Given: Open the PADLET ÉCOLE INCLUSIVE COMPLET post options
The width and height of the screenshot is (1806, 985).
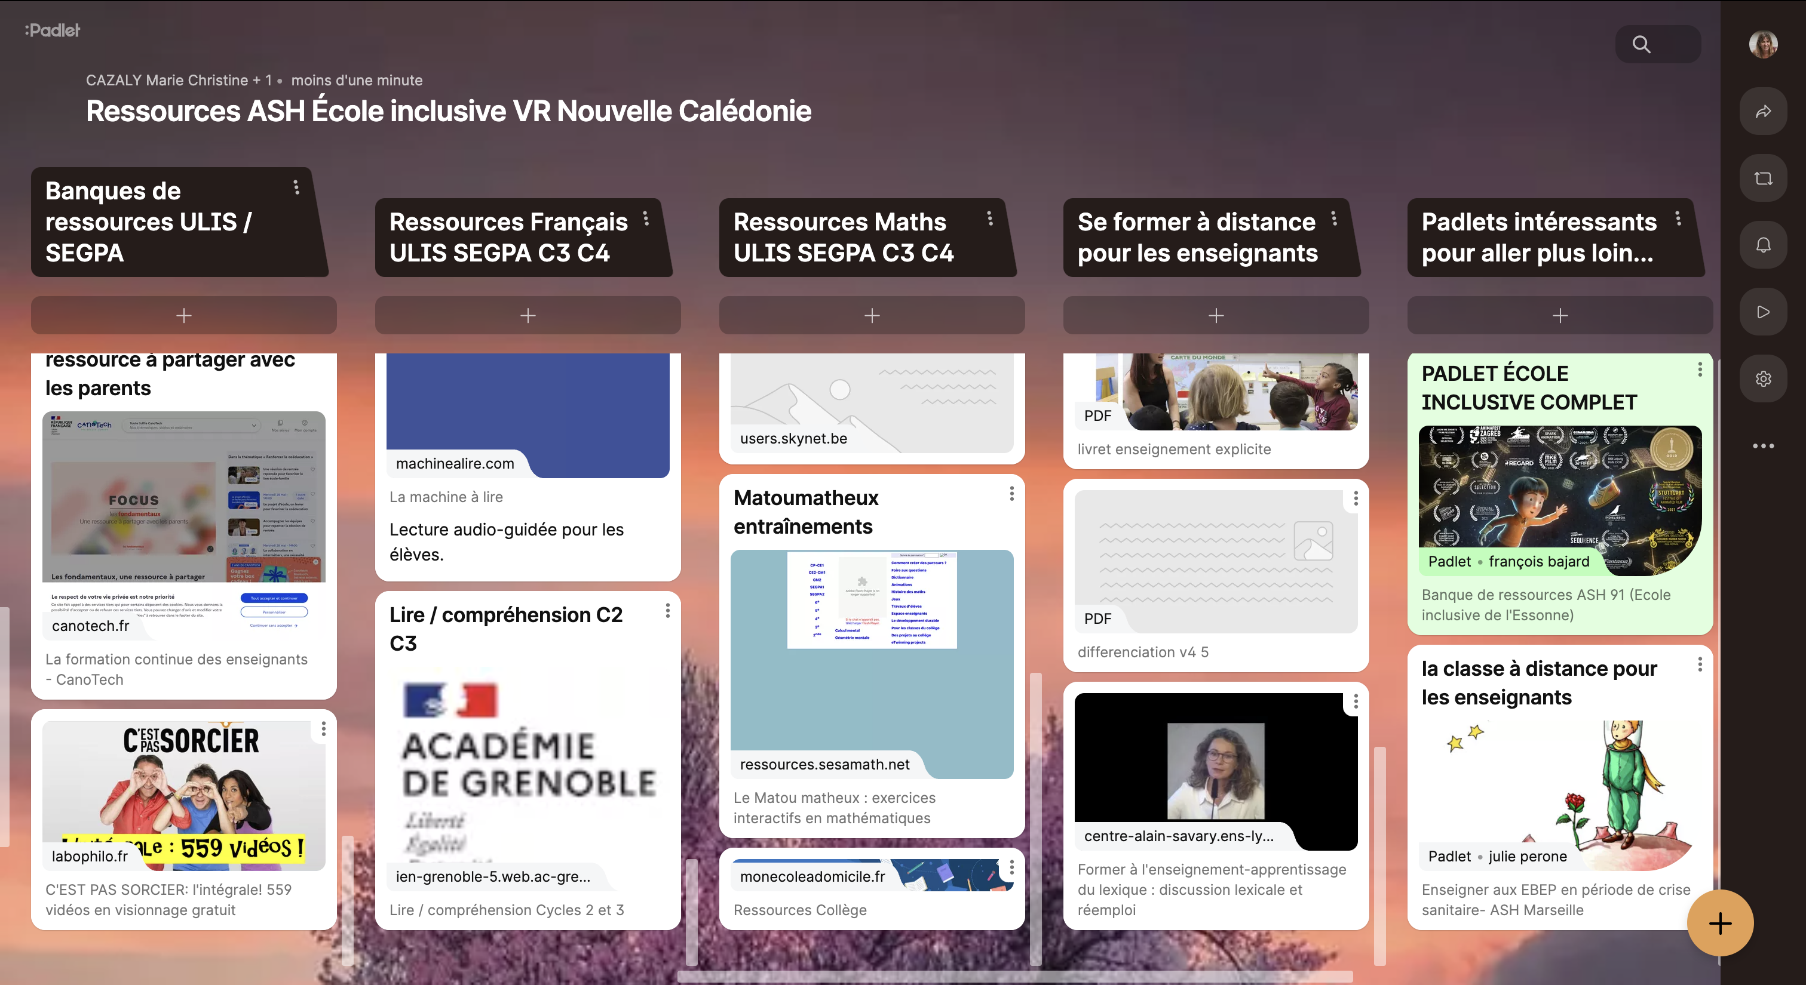Looking at the screenshot, I should click(x=1700, y=370).
